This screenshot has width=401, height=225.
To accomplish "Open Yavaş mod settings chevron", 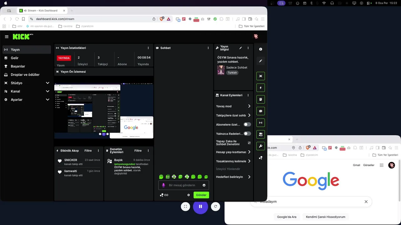I will click(x=249, y=106).
